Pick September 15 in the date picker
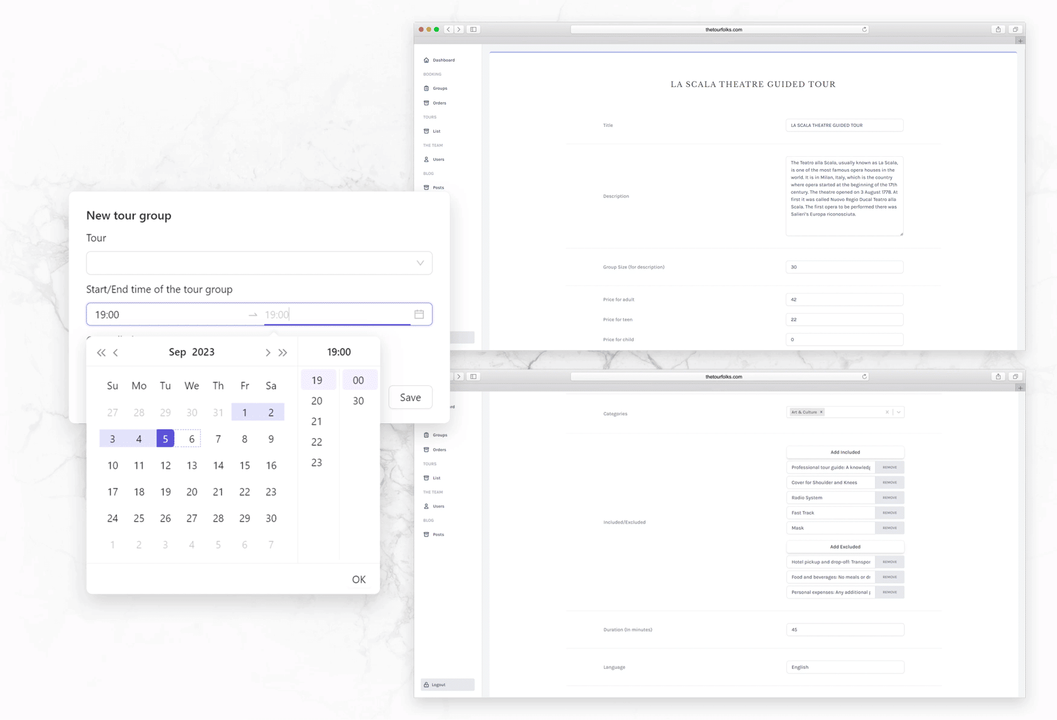Screen dimensions: 1057x720 click(x=244, y=465)
